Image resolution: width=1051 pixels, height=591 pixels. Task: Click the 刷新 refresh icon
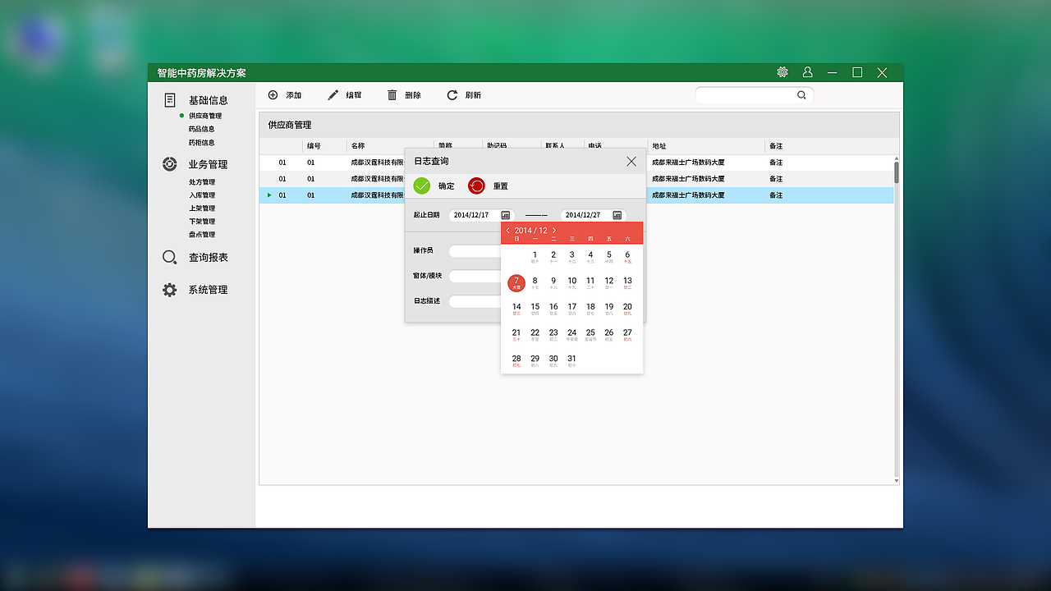point(452,95)
